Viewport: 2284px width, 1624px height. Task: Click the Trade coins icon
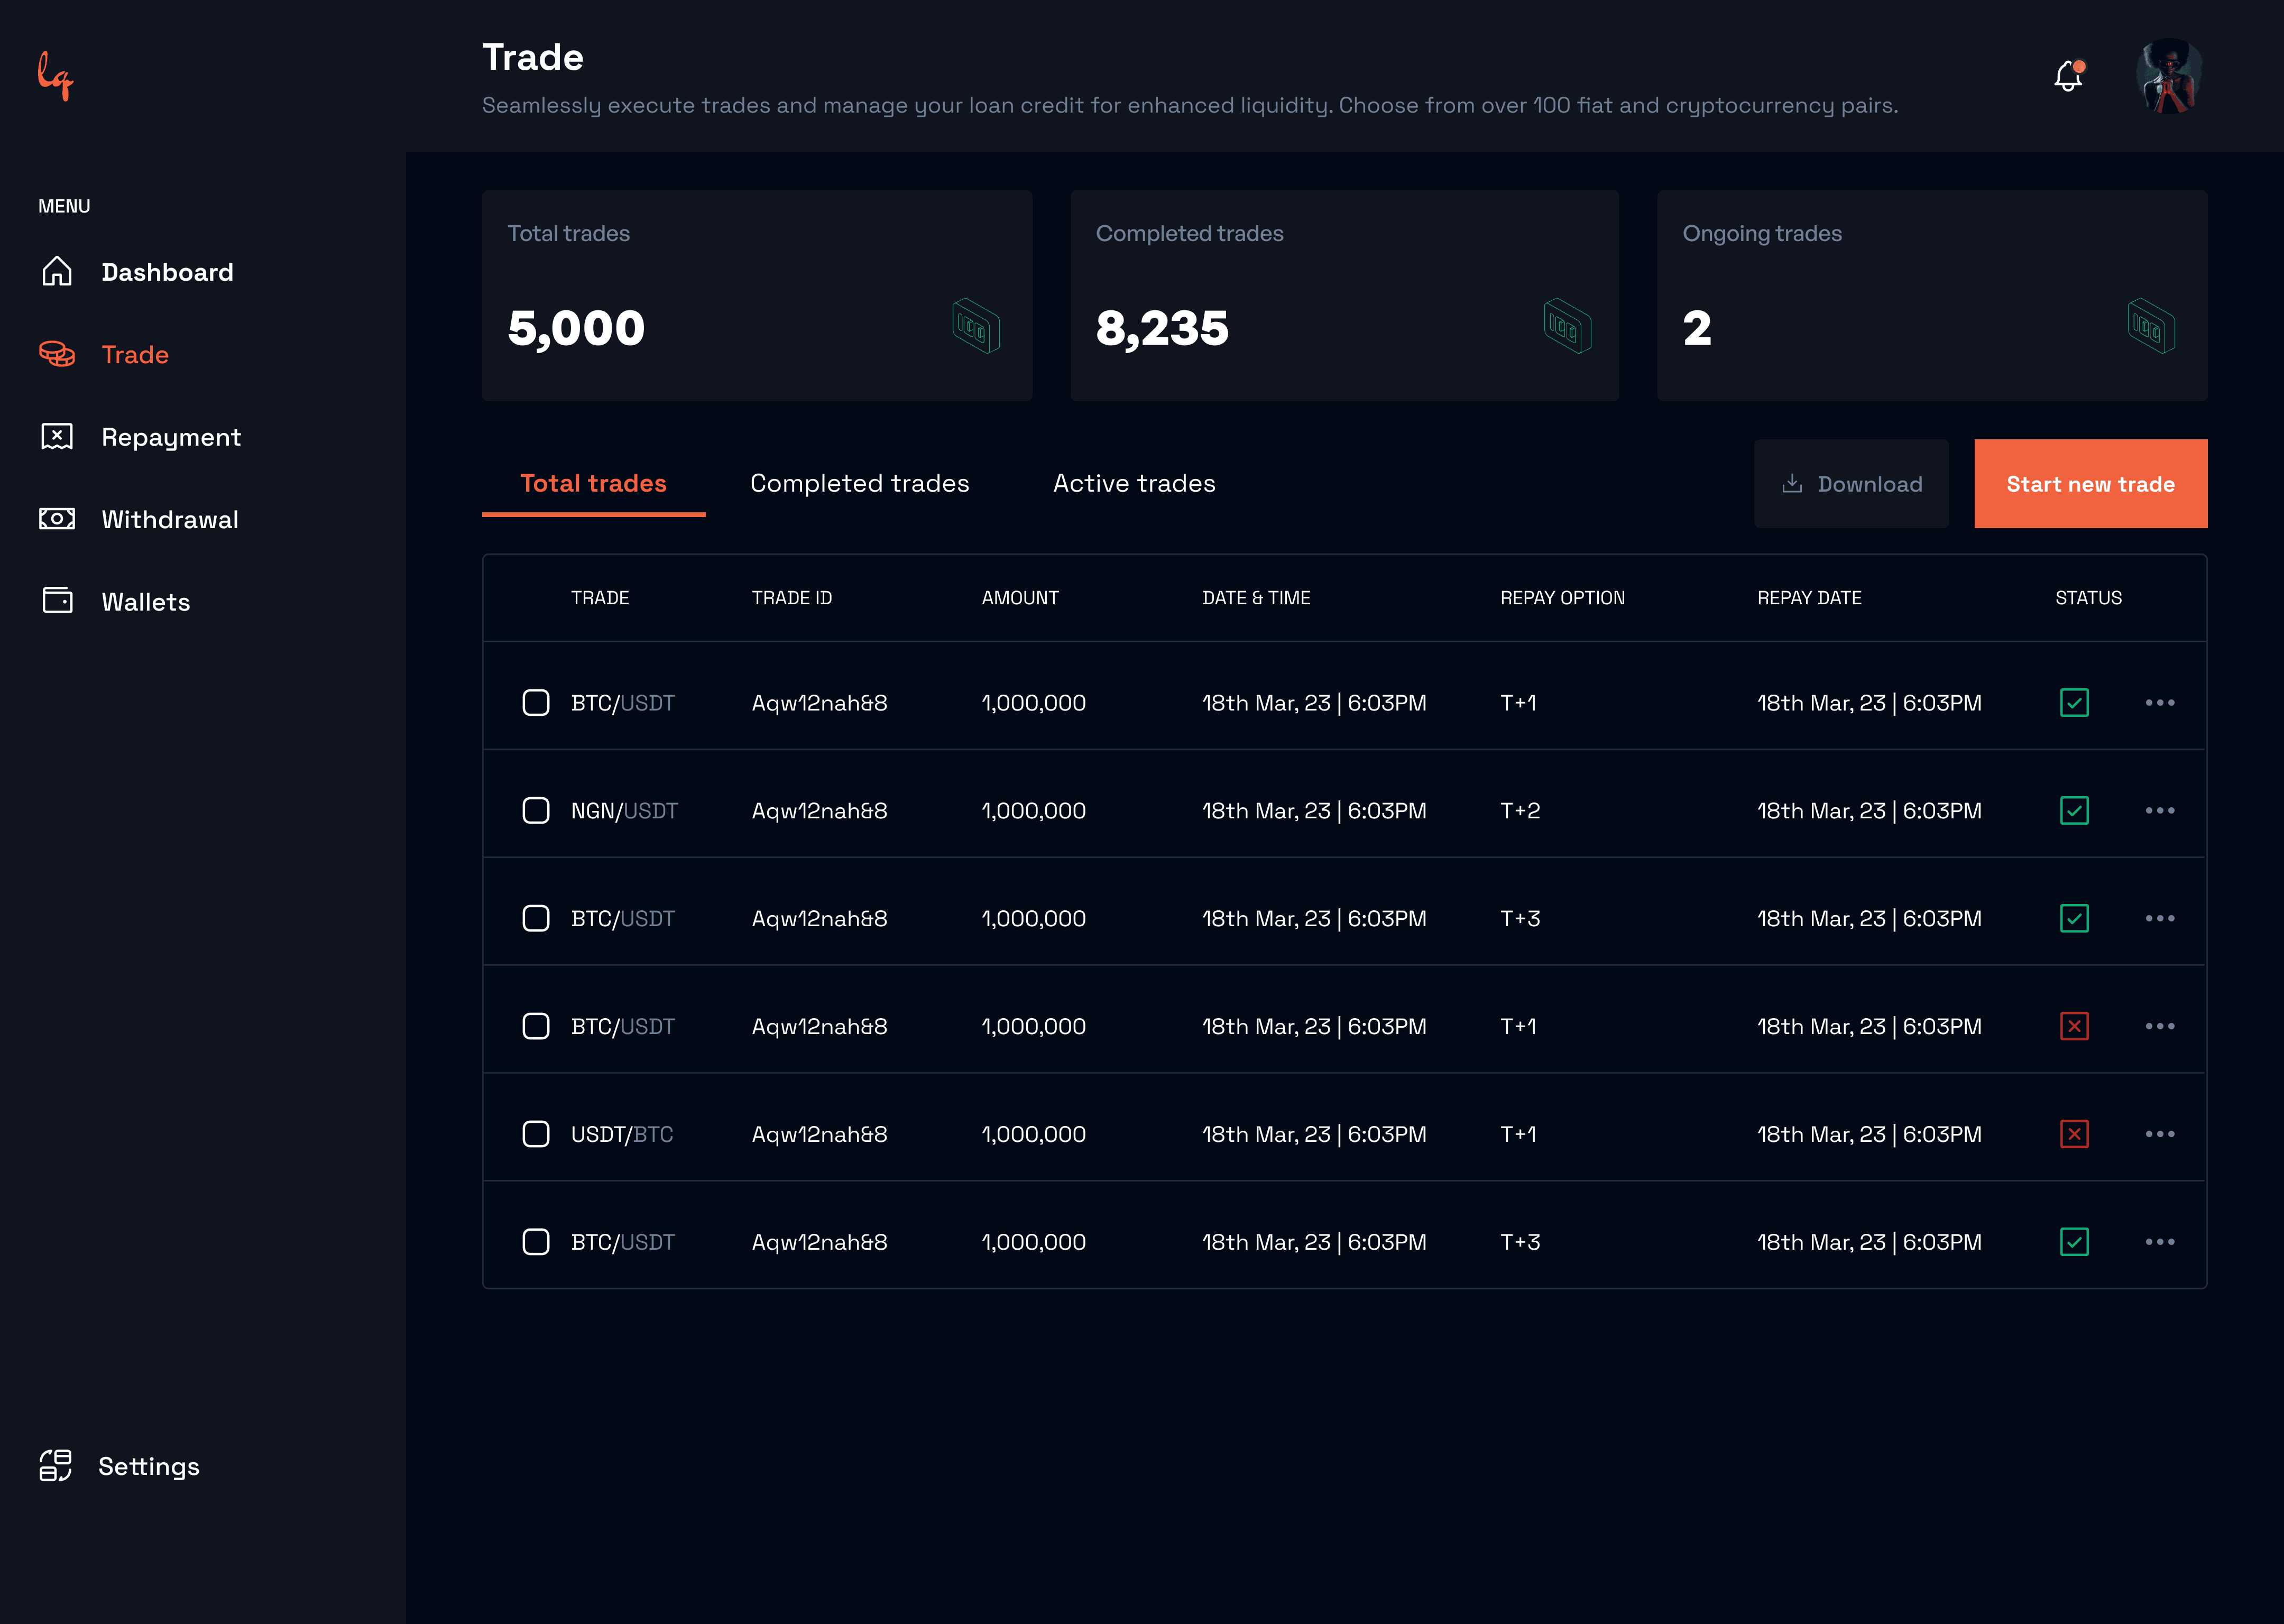point(57,354)
